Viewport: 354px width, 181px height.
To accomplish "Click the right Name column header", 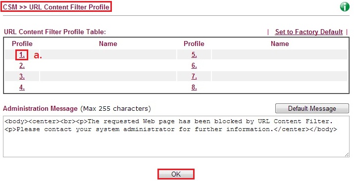I will [x=280, y=44].
